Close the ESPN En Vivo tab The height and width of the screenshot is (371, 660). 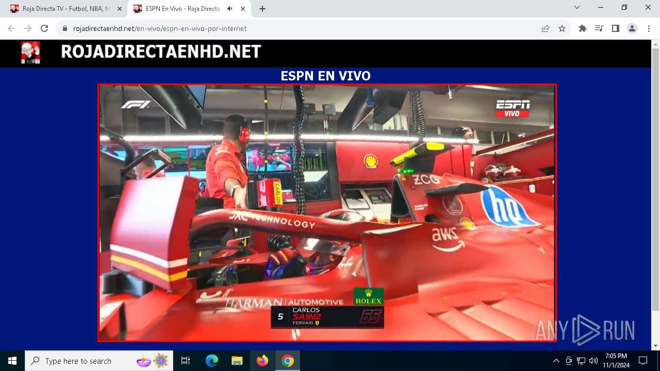click(x=242, y=9)
